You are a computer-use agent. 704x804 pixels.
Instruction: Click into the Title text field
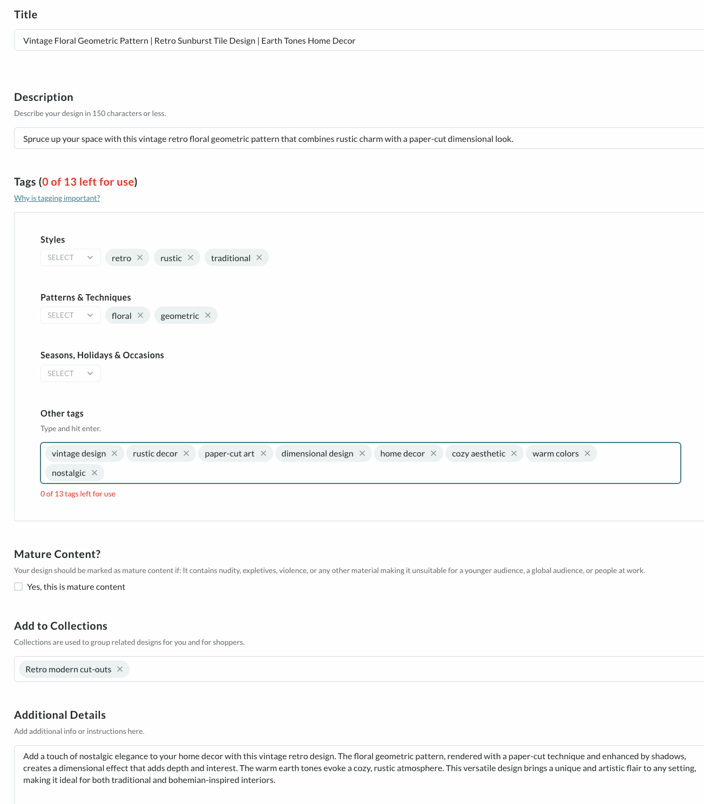pos(359,40)
